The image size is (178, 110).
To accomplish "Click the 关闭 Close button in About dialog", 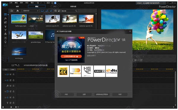I will click(x=120, y=94).
